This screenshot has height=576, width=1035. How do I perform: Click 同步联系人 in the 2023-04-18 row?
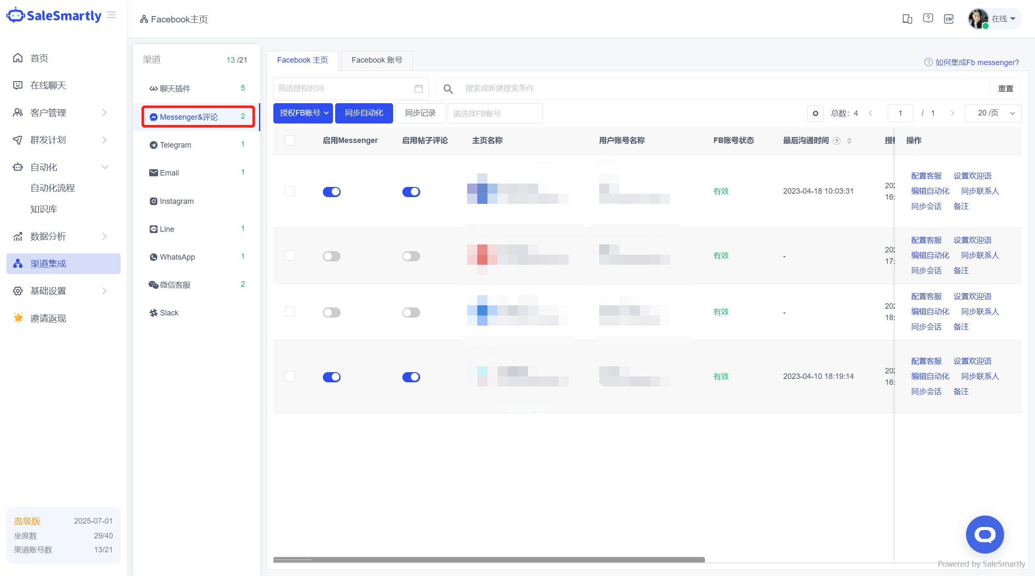(980, 191)
